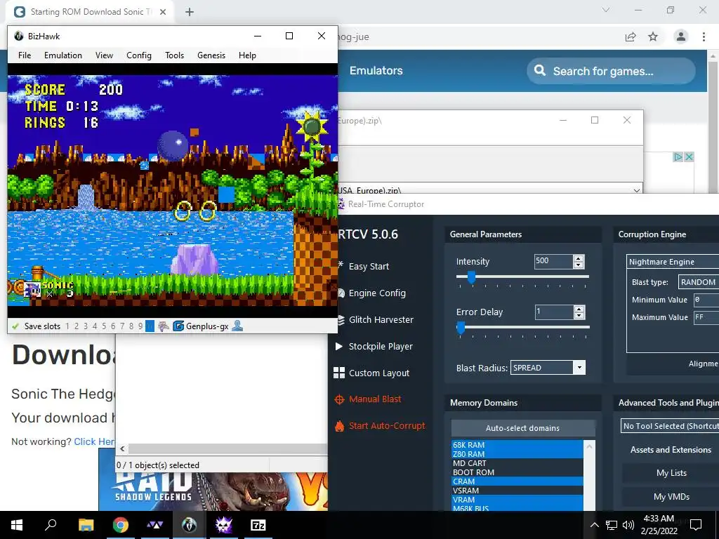This screenshot has width=719, height=539.
Task: Click the ad info triangle icon
Action: [x=678, y=157]
